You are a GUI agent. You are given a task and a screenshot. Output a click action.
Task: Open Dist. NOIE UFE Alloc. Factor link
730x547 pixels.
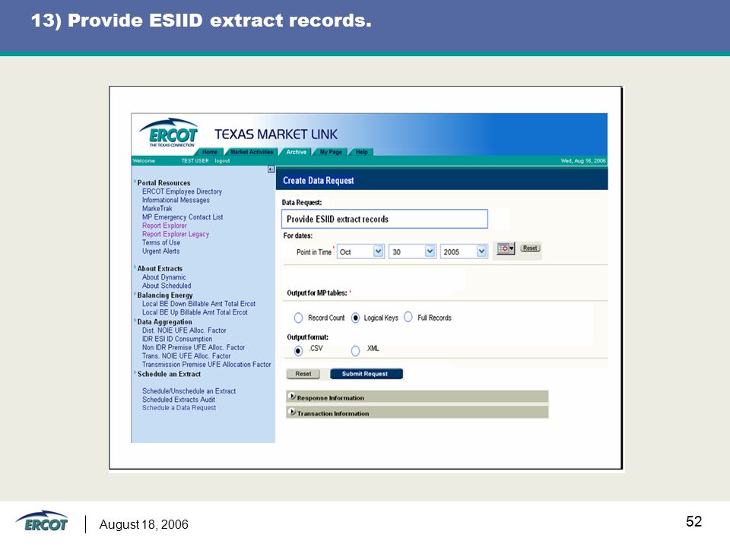click(184, 330)
